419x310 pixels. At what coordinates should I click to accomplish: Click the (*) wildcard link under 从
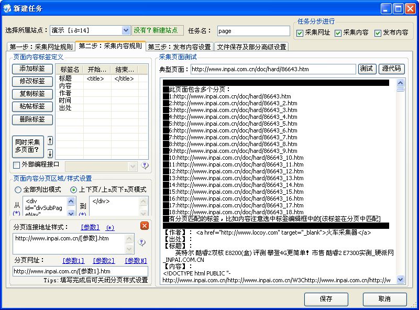coord(16,214)
